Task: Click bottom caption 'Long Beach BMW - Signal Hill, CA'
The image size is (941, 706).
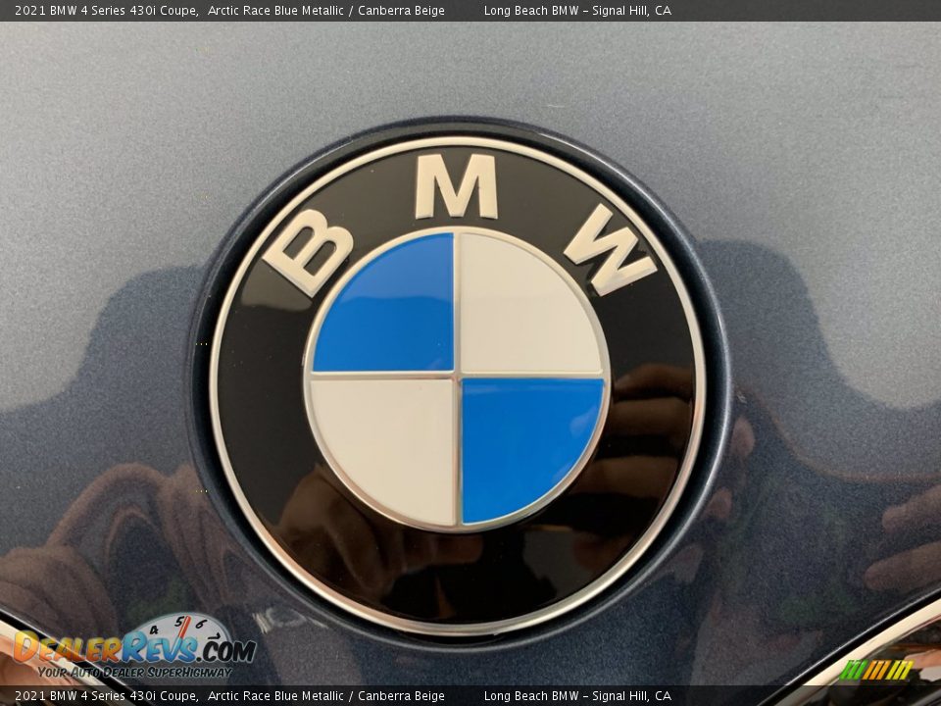Action: 577,696
